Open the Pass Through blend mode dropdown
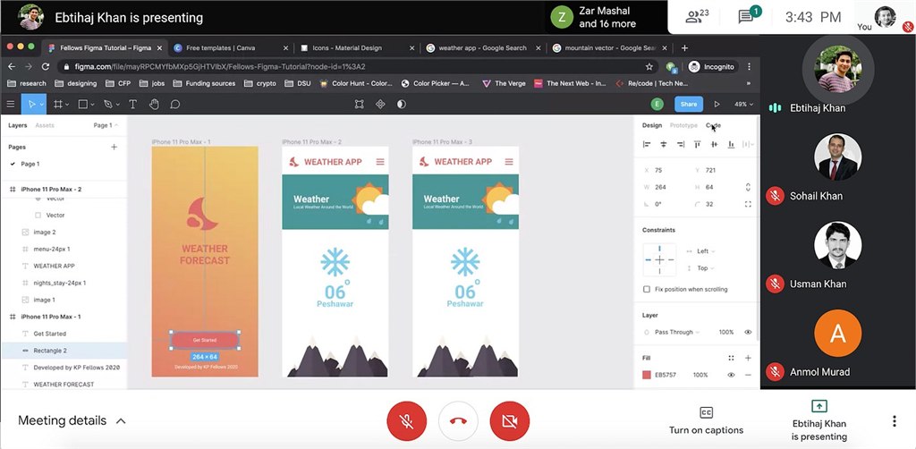The height and width of the screenshot is (449, 916). tap(678, 332)
